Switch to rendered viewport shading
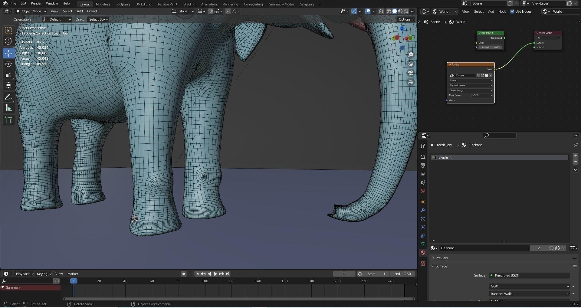The width and height of the screenshot is (581, 308). pyautogui.click(x=406, y=11)
